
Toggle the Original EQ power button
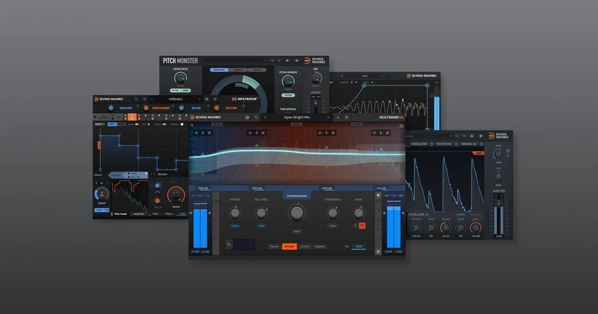pos(482,144)
